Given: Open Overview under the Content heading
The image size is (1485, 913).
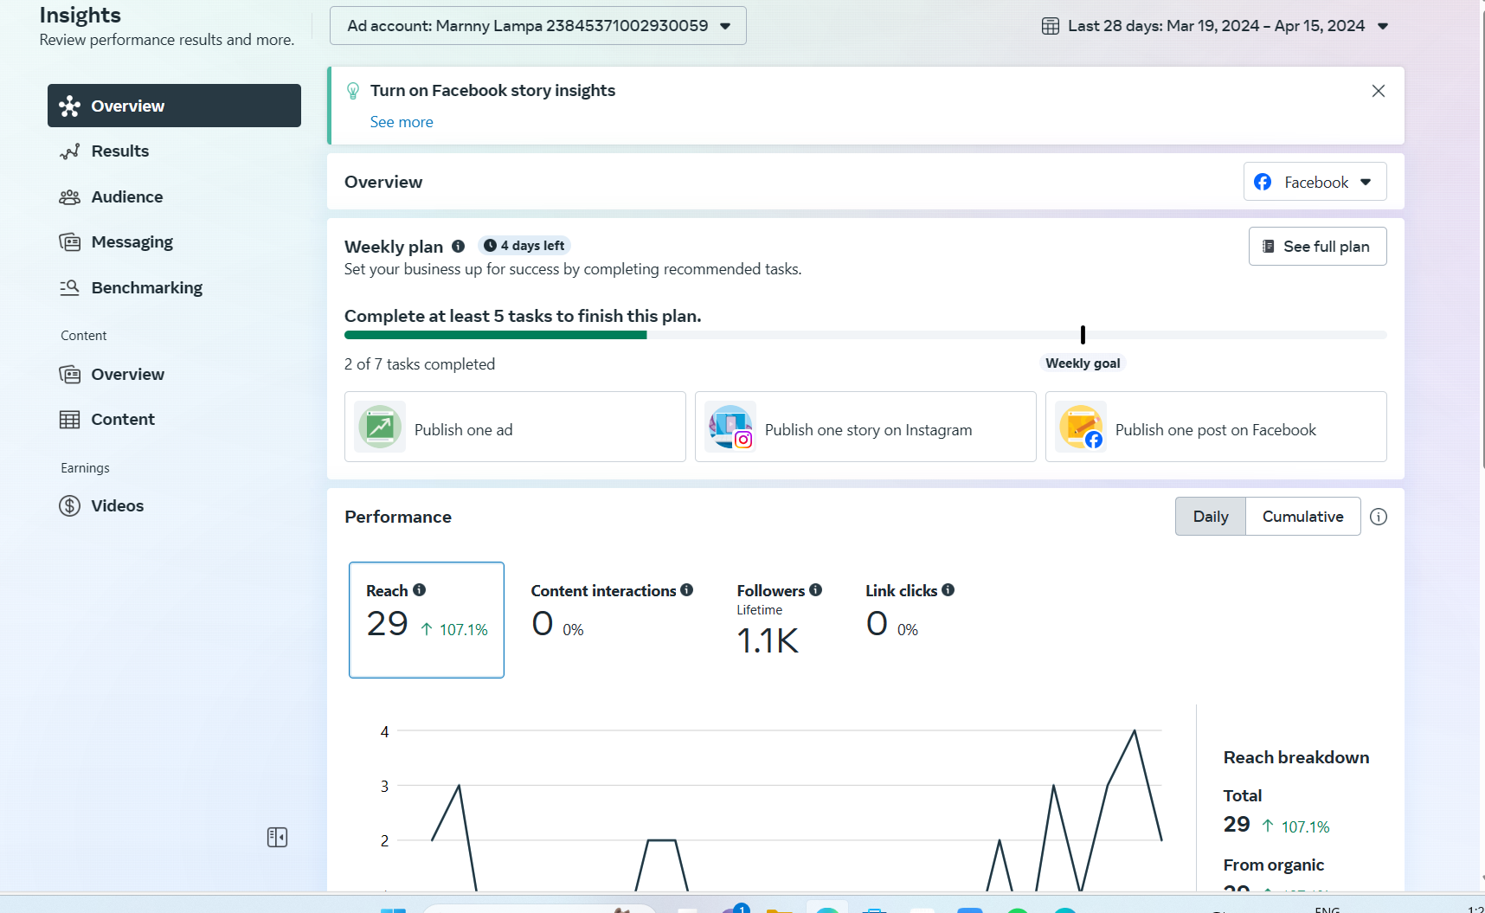Looking at the screenshot, I should point(174,375).
